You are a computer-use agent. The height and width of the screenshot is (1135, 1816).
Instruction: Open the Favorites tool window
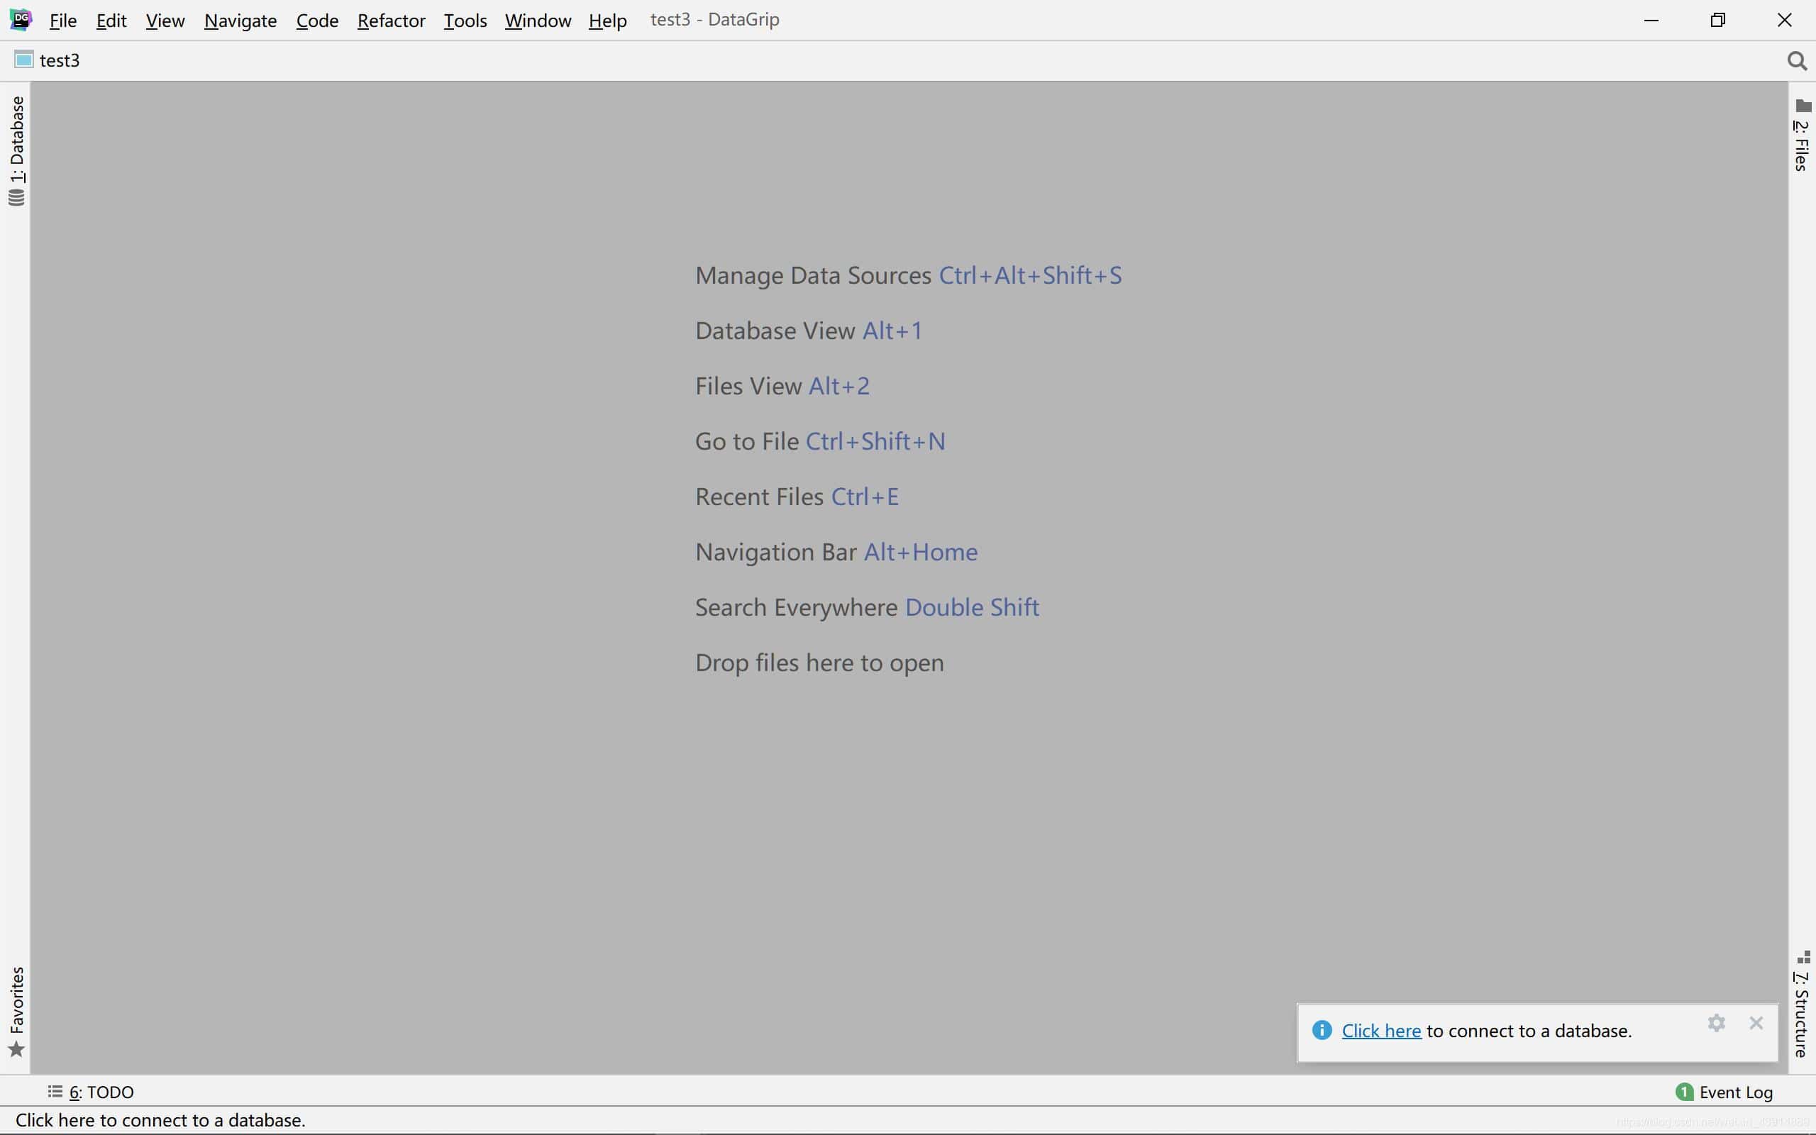[x=16, y=1009]
